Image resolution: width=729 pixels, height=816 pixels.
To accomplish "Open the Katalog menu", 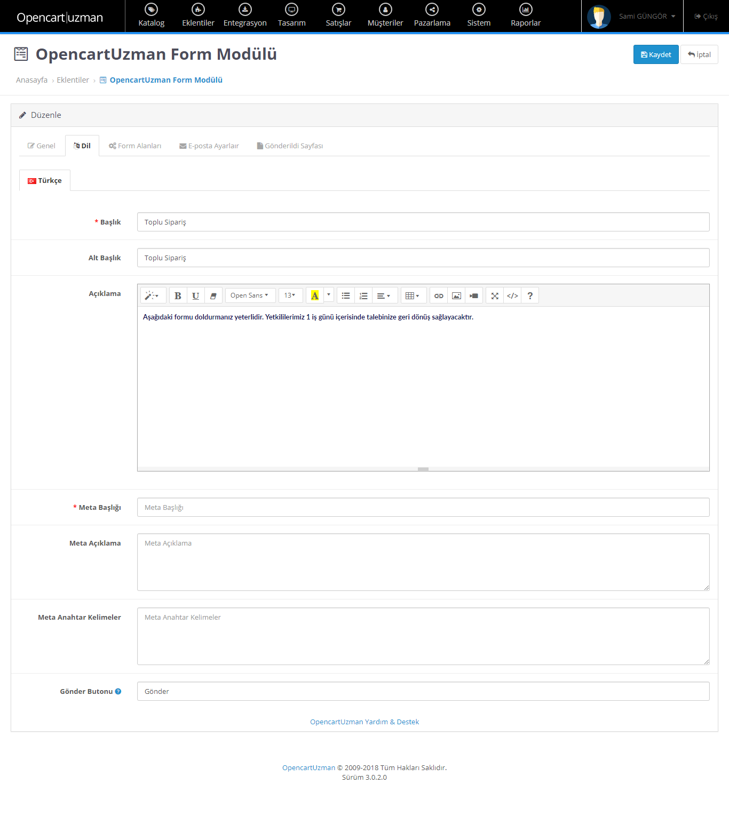I will click(x=152, y=16).
